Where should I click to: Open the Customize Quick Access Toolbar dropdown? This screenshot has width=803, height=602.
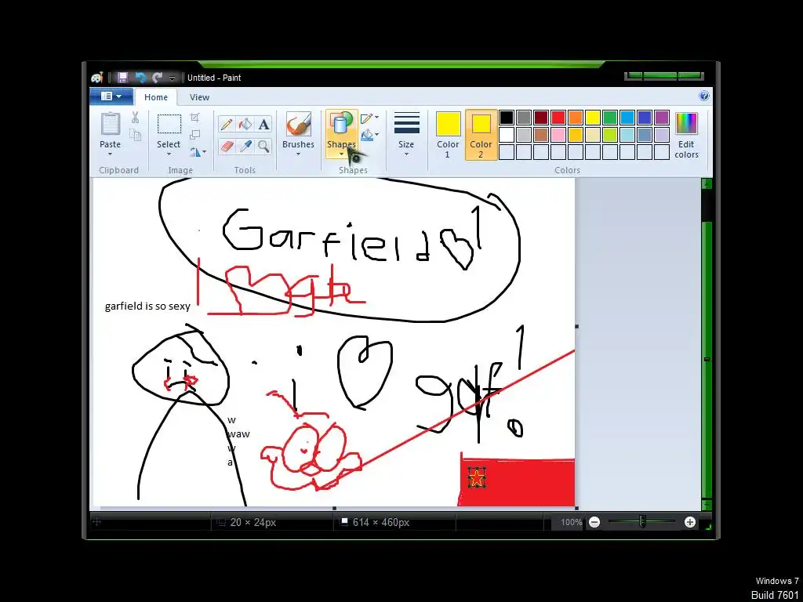[172, 78]
